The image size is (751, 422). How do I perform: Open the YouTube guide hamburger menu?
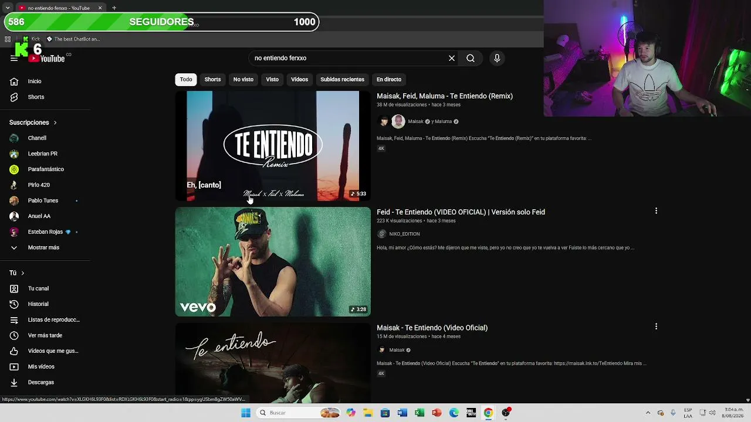14,58
